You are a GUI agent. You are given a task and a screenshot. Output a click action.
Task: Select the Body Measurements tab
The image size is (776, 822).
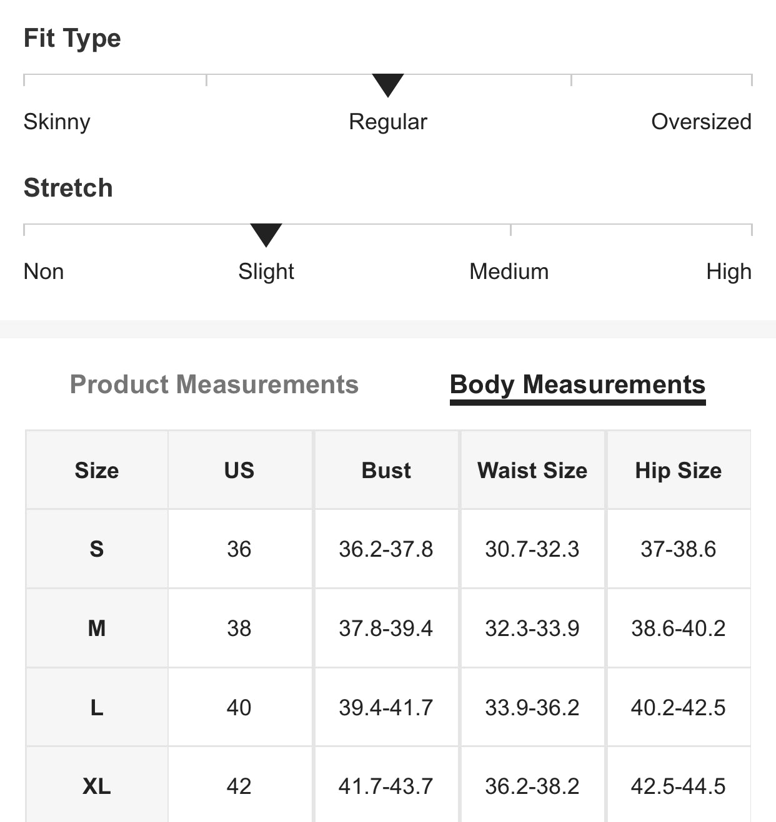[577, 384]
